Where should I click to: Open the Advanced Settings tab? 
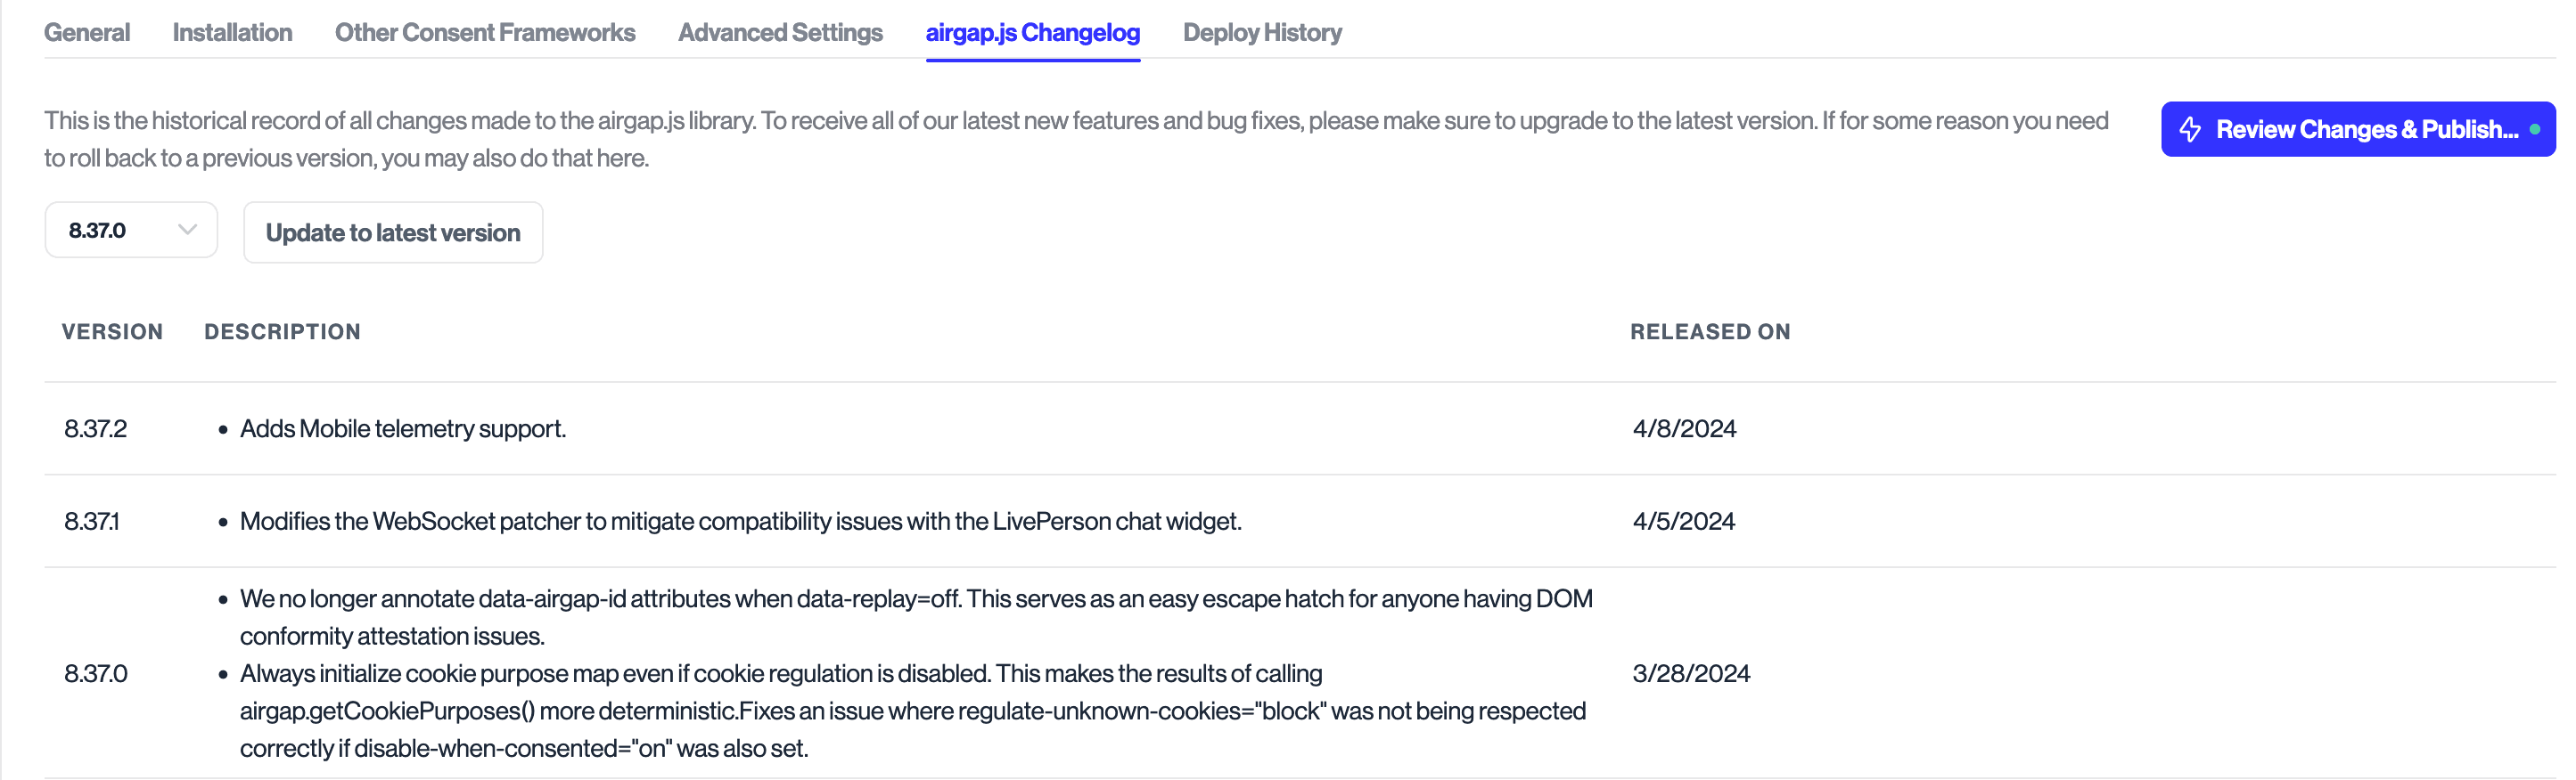pos(779,32)
